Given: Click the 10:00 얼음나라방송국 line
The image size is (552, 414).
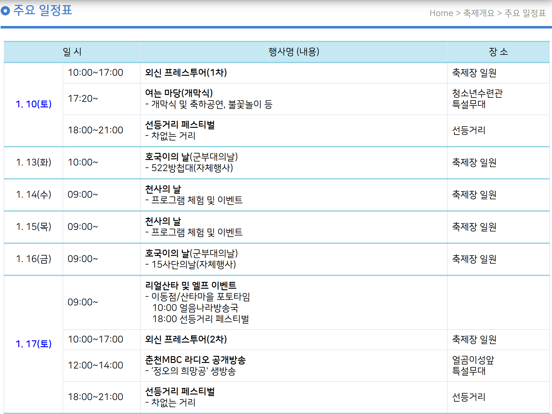Looking at the screenshot, I should [x=195, y=308].
